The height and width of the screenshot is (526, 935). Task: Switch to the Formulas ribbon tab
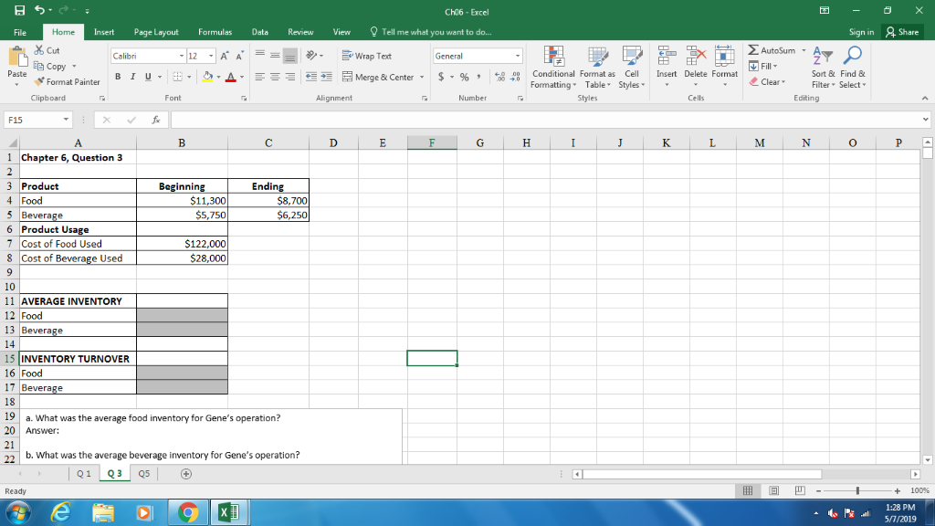(215, 30)
